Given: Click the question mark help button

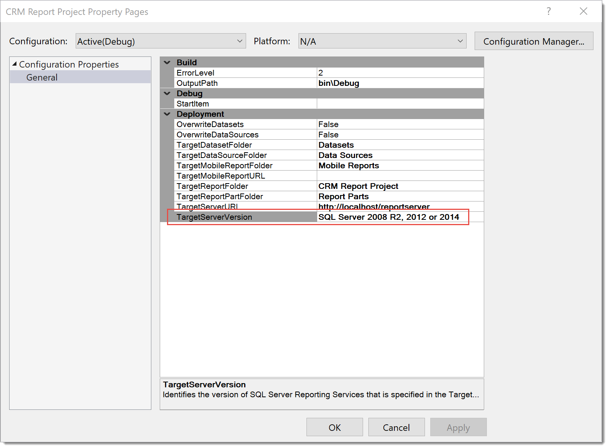Looking at the screenshot, I should 549,11.
